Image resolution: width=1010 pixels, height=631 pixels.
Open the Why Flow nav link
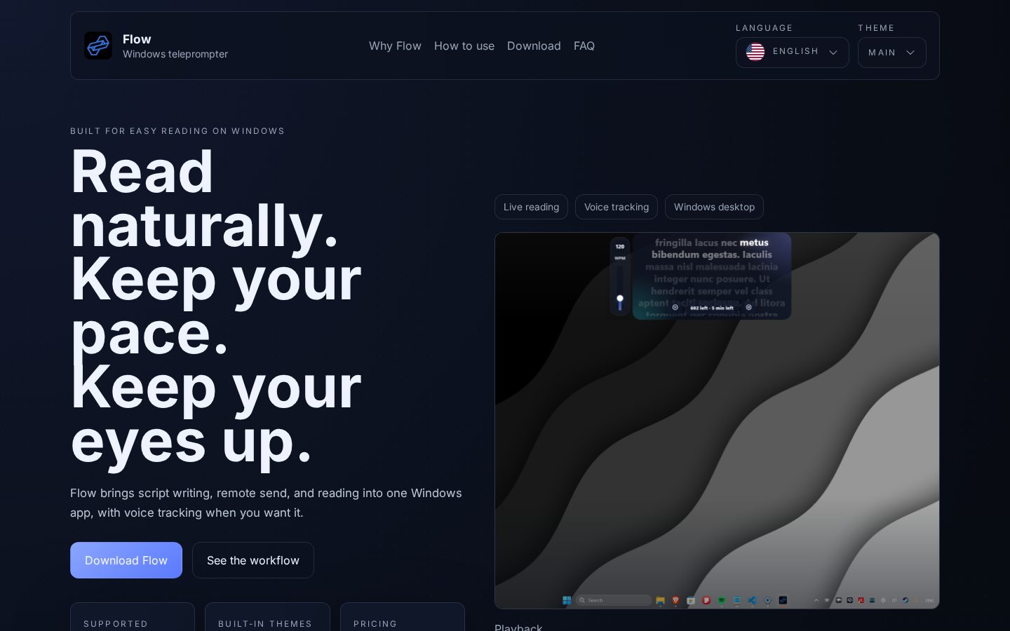coord(395,46)
